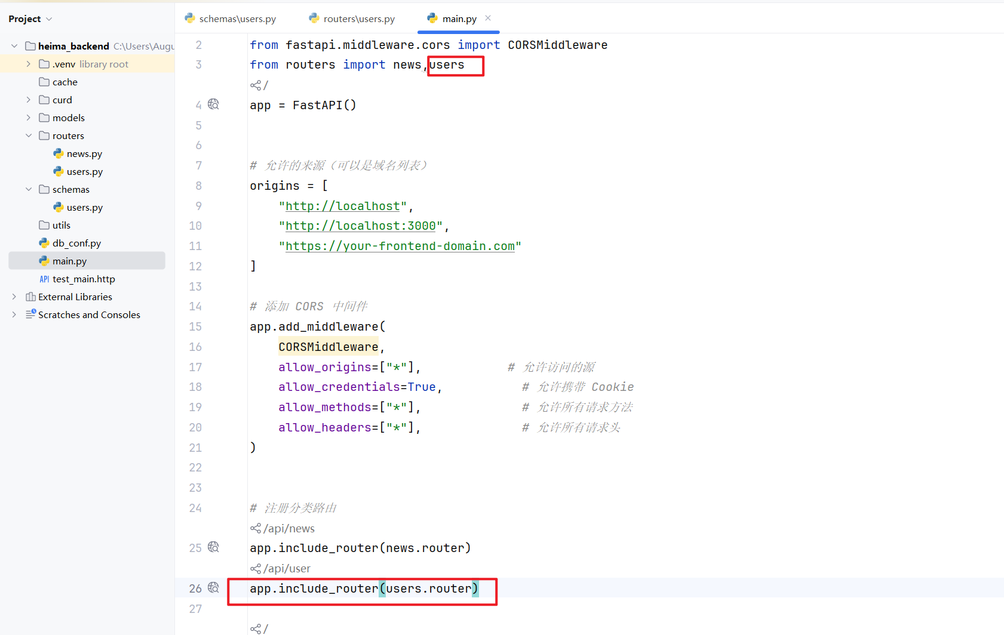
Task: Open the https://your-frontend-domain.com link
Action: coord(400,246)
